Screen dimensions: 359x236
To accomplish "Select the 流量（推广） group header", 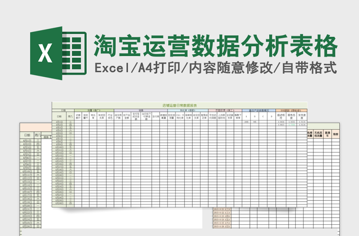I will (x=94, y=110).
